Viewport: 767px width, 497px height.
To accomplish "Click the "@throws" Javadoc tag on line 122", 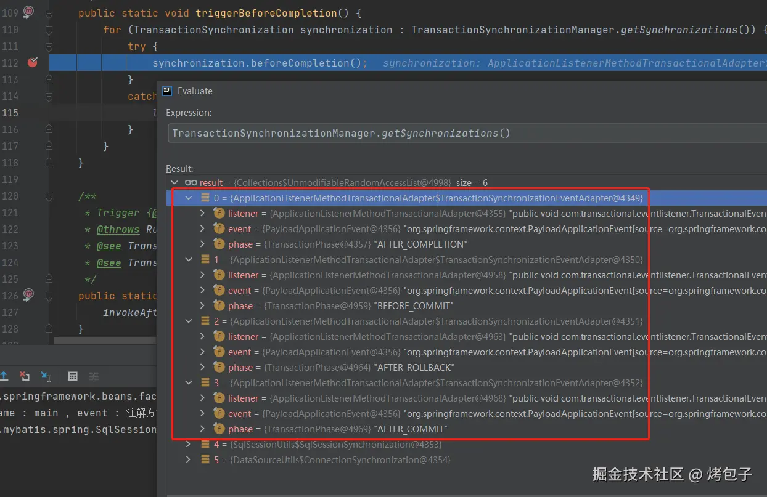I will click(118, 229).
